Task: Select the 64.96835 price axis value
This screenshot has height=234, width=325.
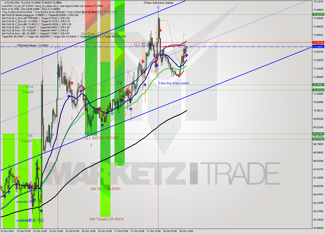Action: click(318, 228)
